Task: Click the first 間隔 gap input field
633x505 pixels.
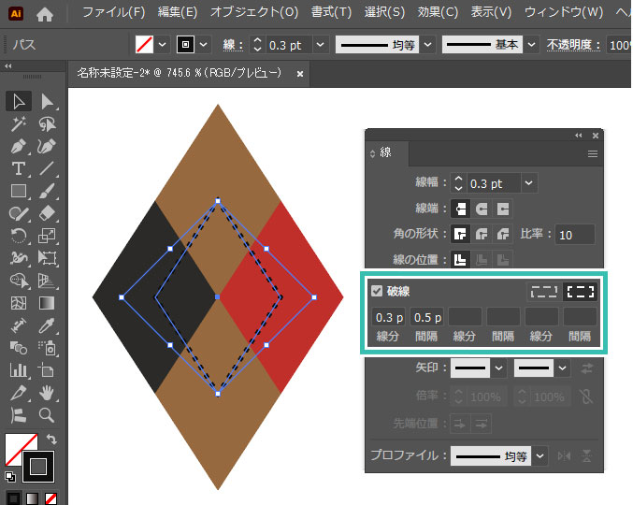Action: pyautogui.click(x=427, y=317)
